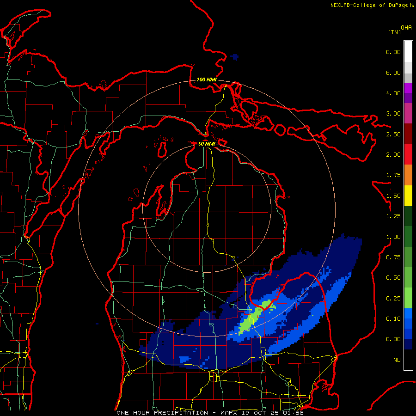Click the '1.00' legend value
This screenshot has width=416, height=416.
coord(393,237)
